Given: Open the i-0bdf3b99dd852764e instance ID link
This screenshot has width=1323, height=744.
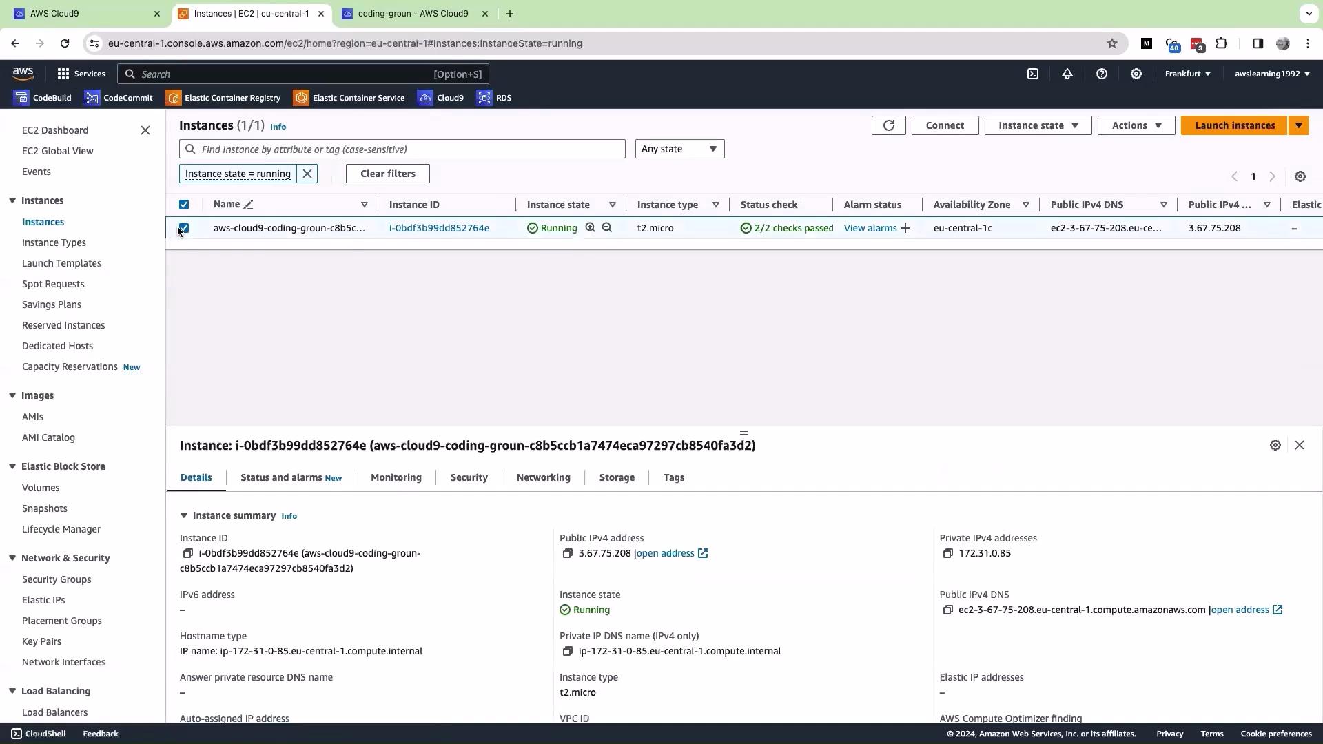Looking at the screenshot, I should click(x=439, y=228).
